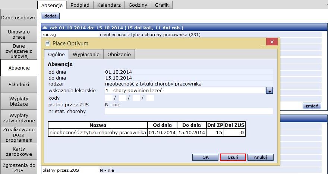Open Dane związane z umową section

19,51
